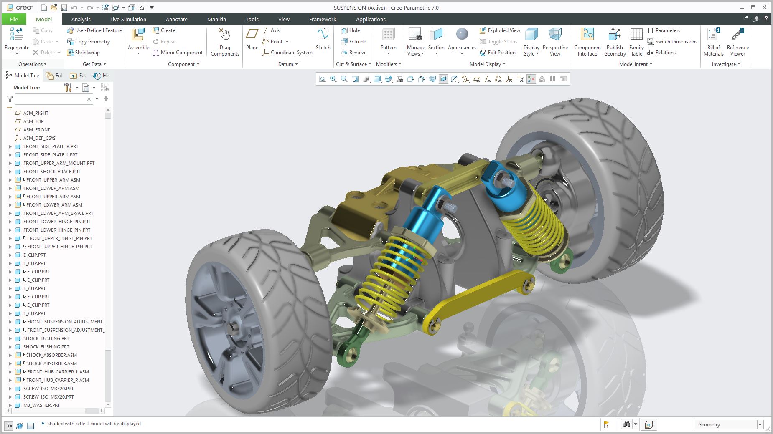
Task: Open the Annotate ribbon tab
Action: [176, 19]
